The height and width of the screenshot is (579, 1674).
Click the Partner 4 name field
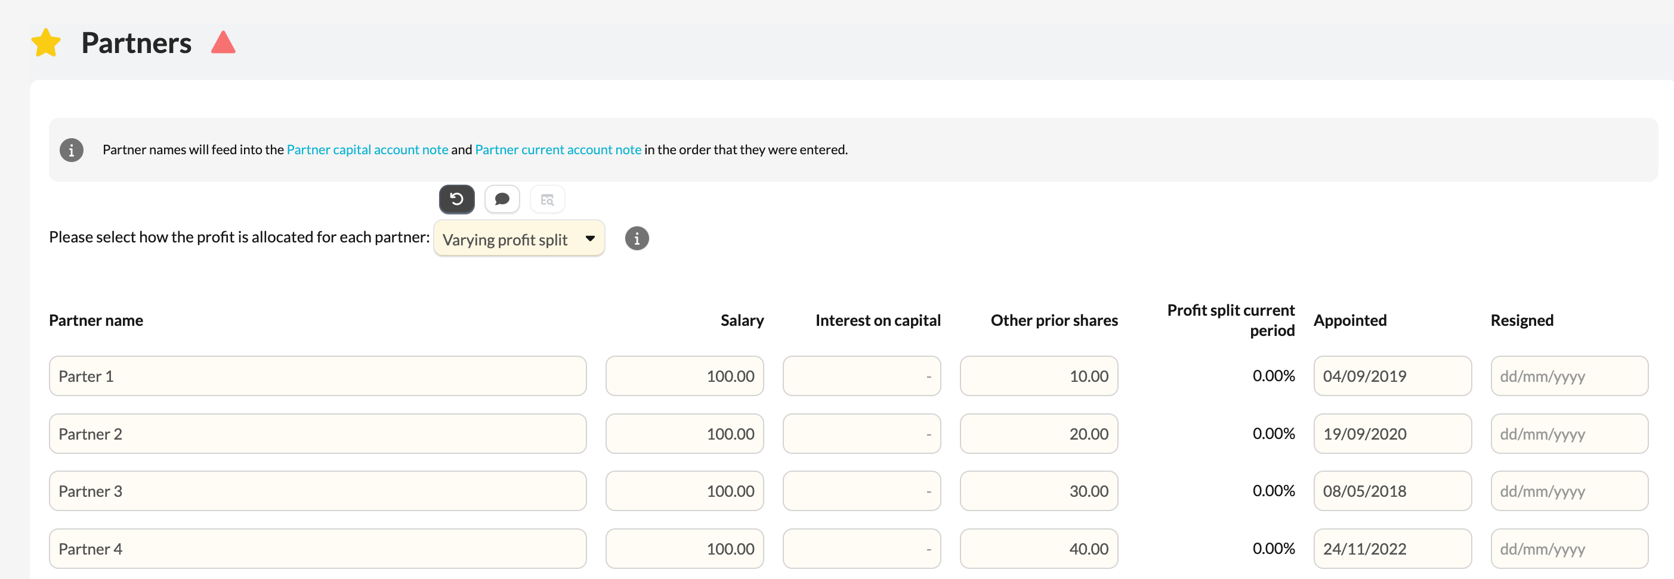[x=318, y=549]
